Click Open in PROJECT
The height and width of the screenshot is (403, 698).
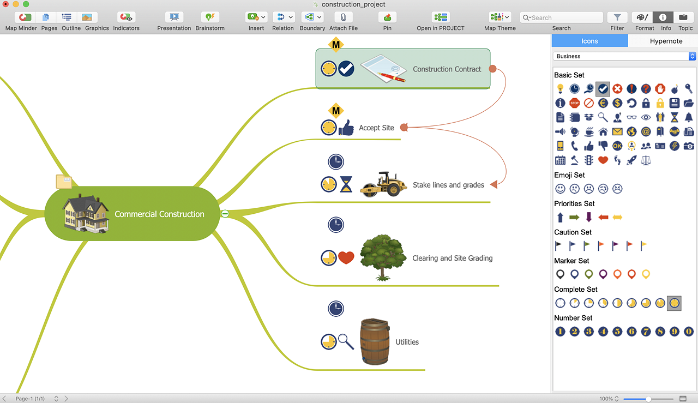(441, 17)
